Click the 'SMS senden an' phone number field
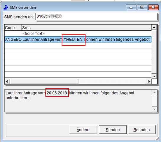 pos(96,17)
